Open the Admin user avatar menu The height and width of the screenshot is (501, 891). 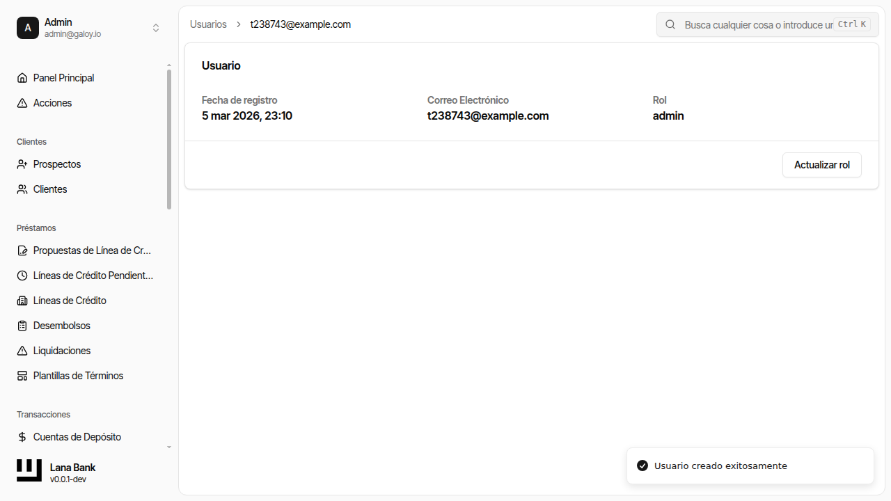[28, 28]
